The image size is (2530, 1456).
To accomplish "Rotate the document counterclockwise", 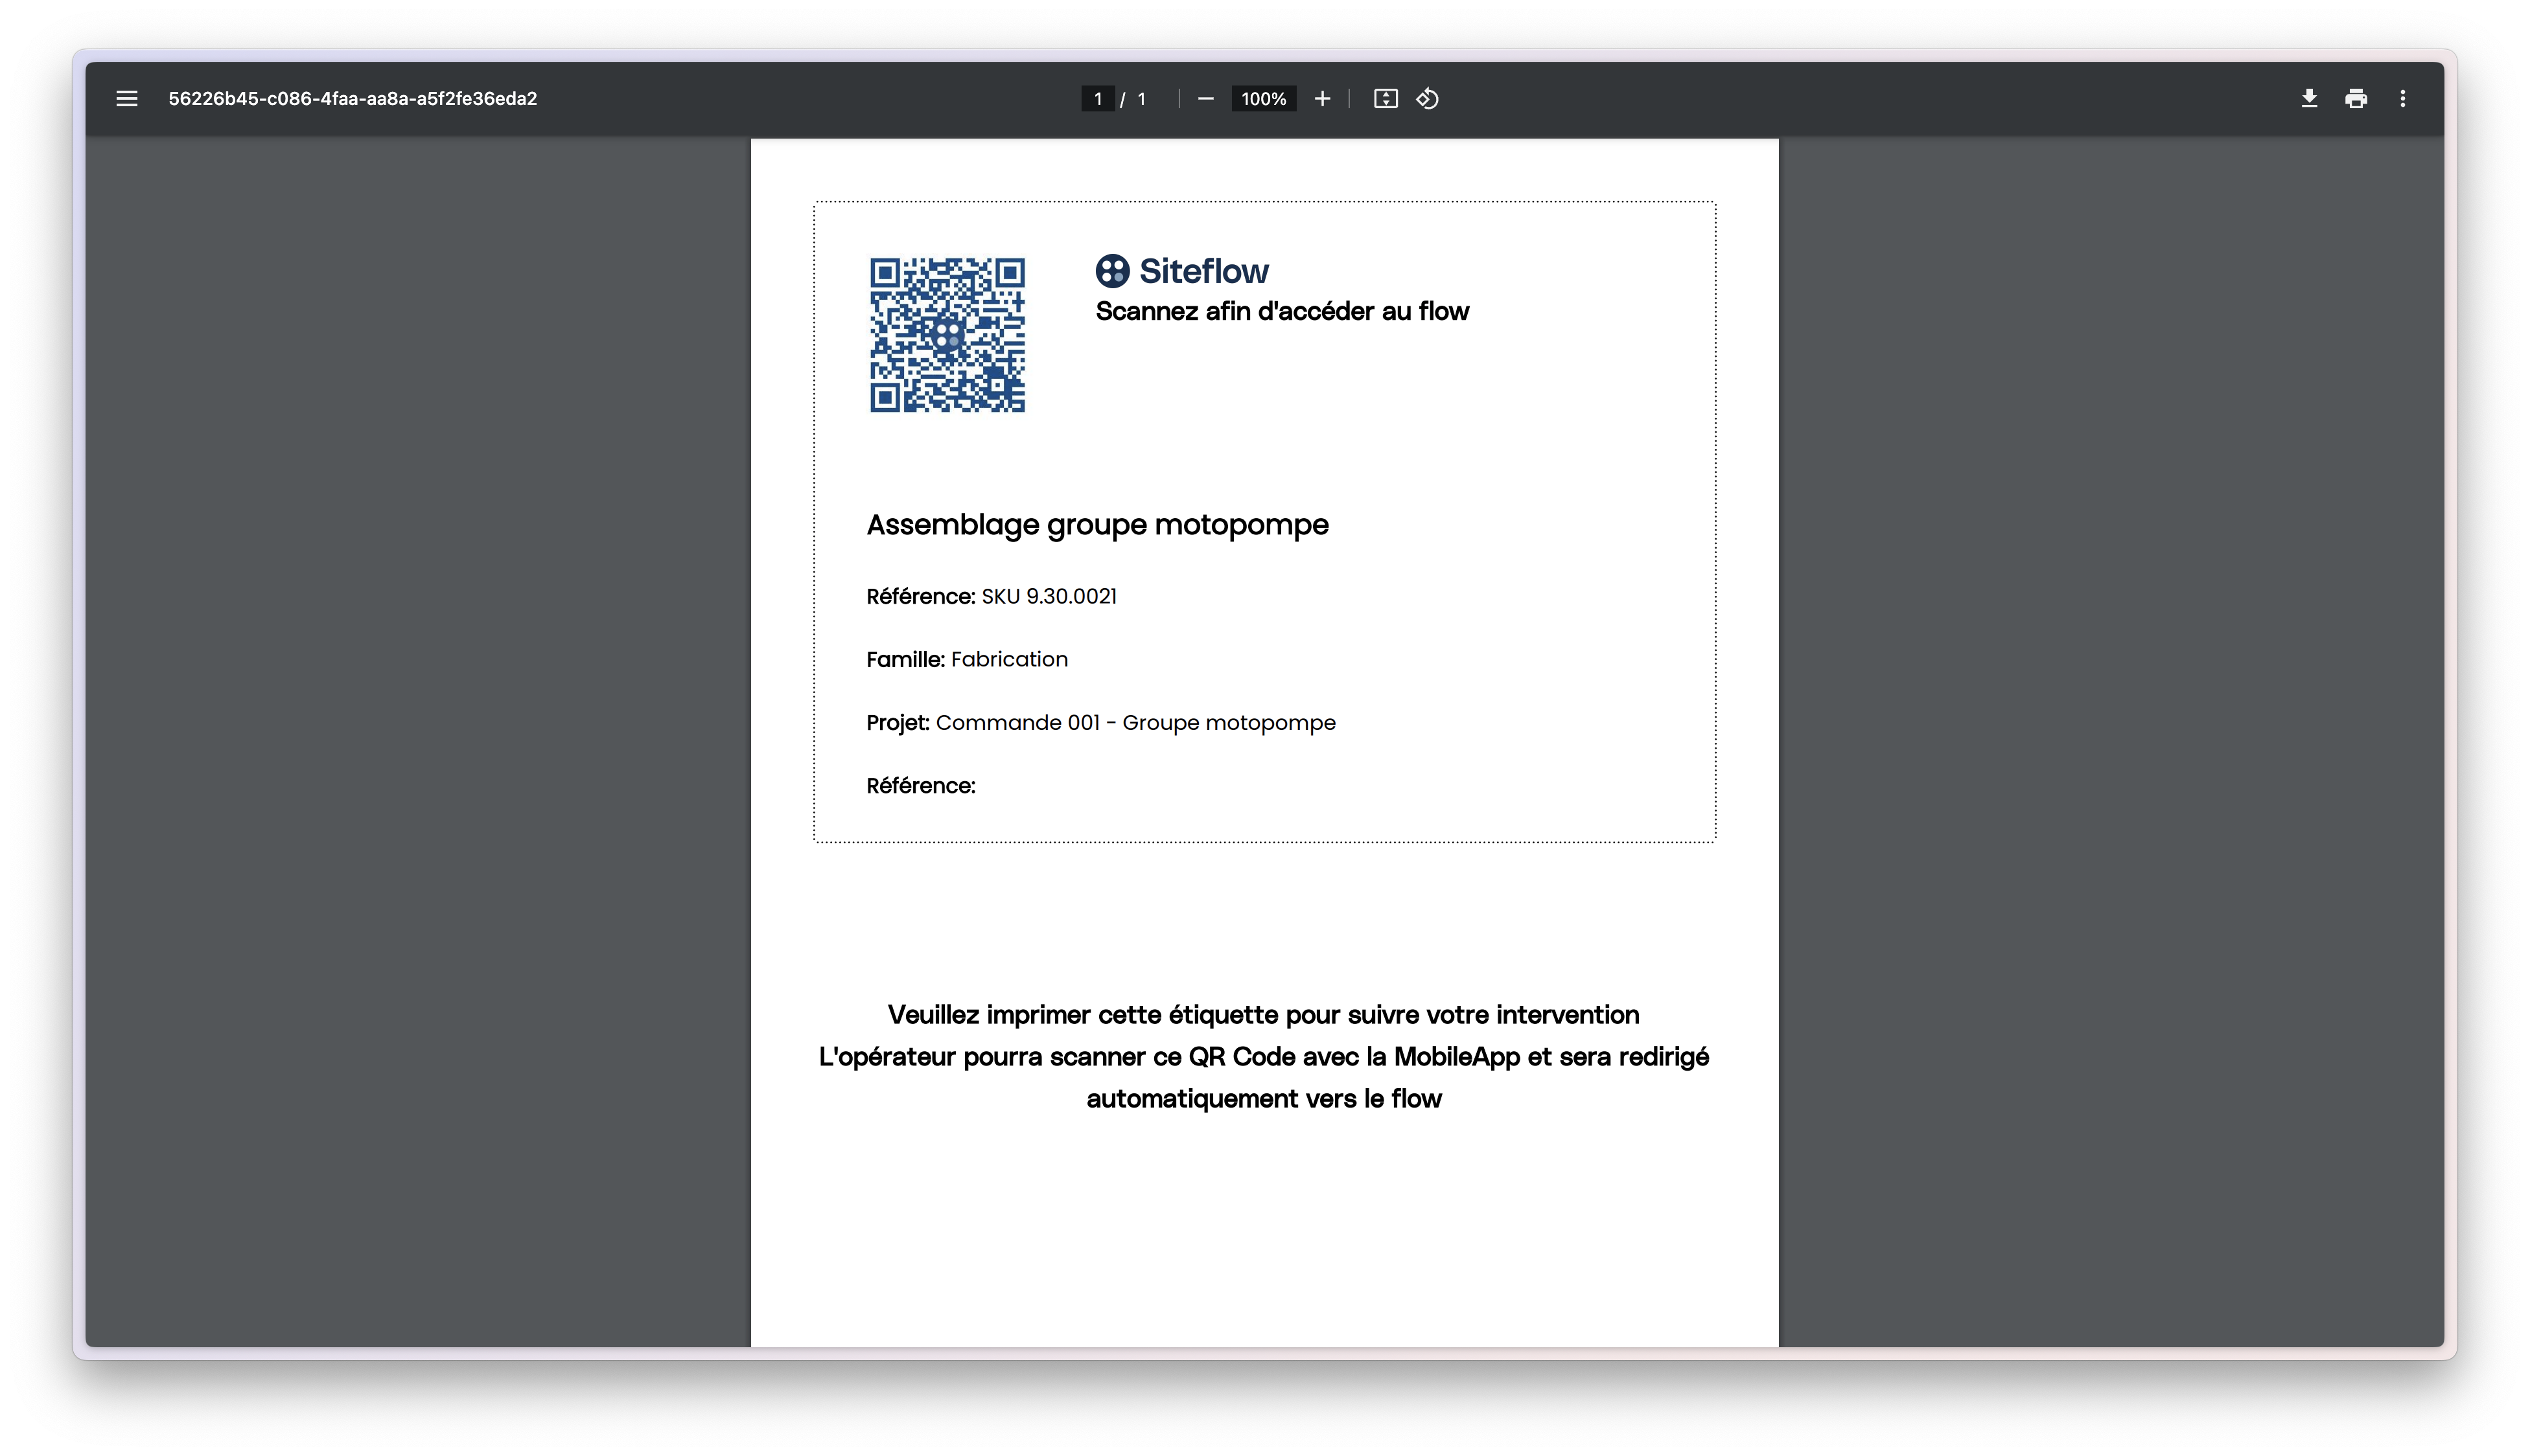I will (x=1428, y=99).
